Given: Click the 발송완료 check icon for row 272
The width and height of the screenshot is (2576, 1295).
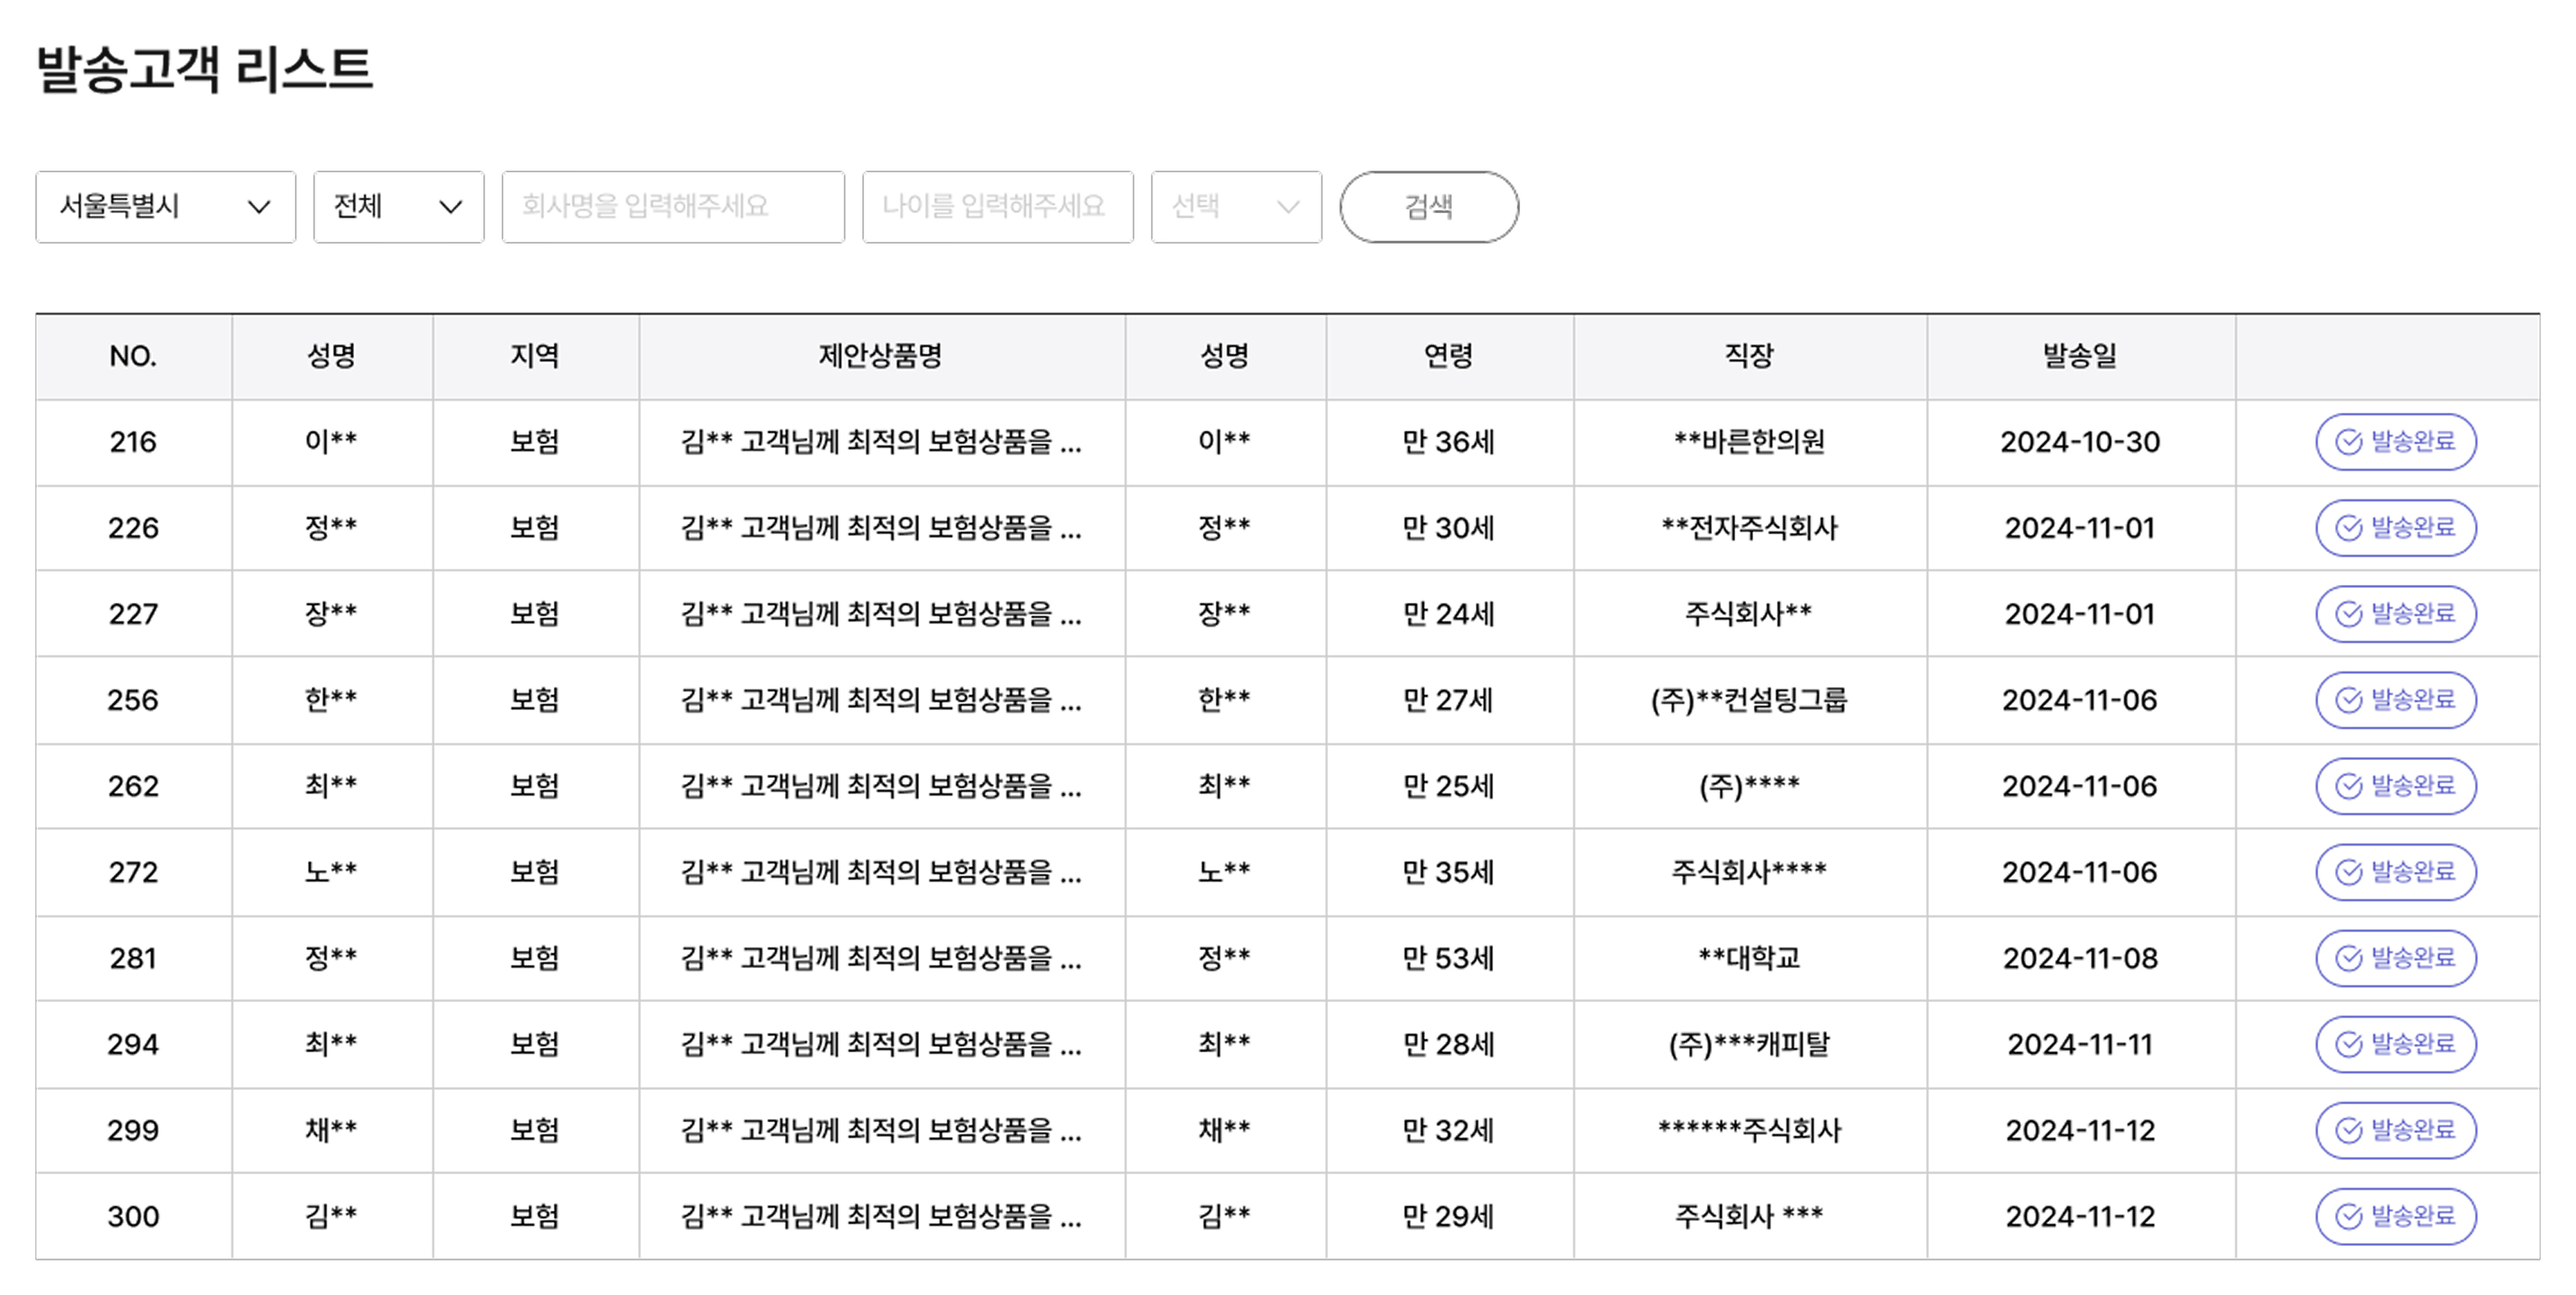Looking at the screenshot, I should coord(2348,872).
